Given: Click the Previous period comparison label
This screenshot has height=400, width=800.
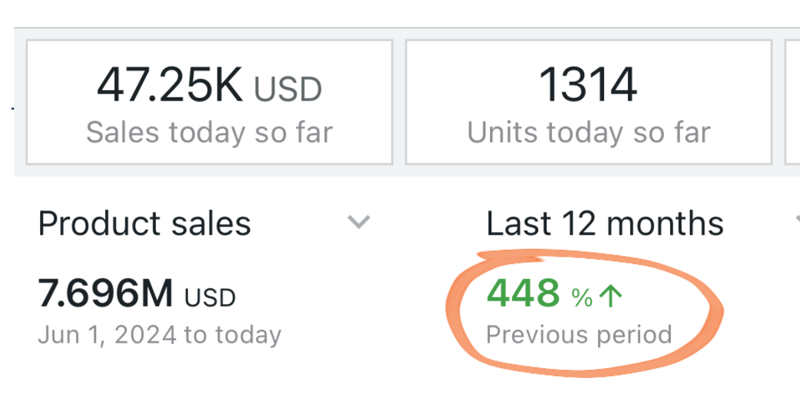Looking at the screenshot, I should coord(579,334).
